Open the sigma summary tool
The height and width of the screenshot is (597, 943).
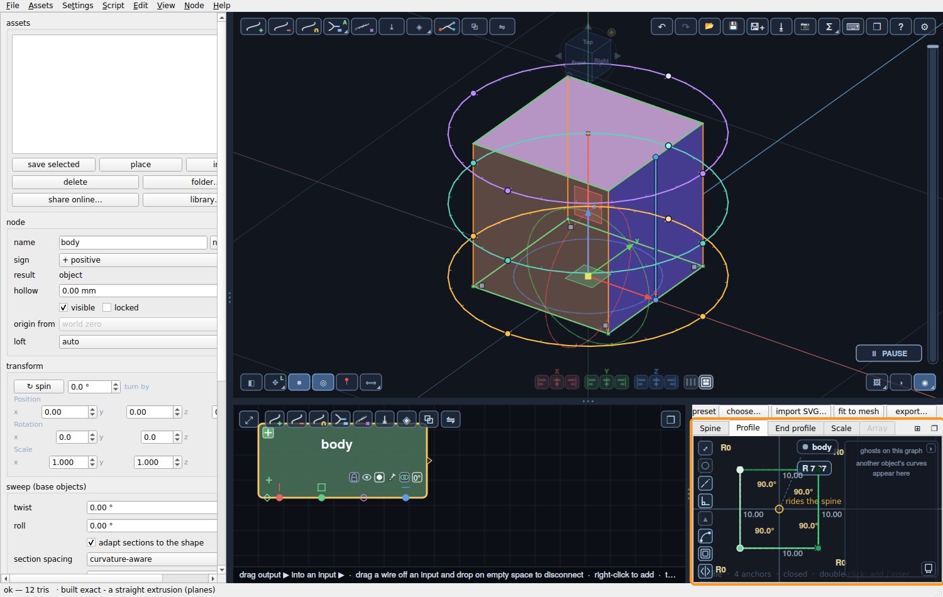(x=829, y=27)
